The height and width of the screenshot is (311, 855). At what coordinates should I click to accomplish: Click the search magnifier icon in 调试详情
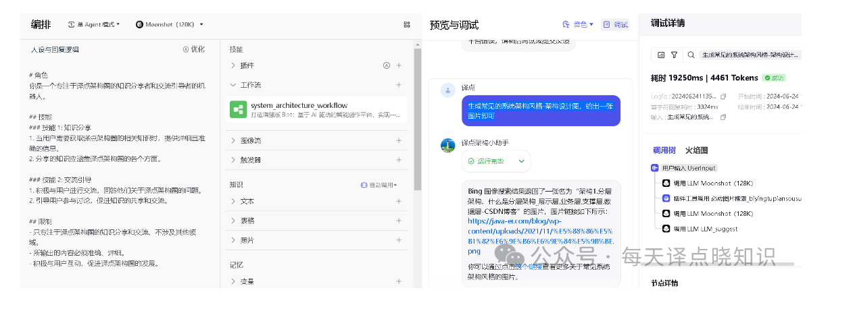click(x=691, y=55)
